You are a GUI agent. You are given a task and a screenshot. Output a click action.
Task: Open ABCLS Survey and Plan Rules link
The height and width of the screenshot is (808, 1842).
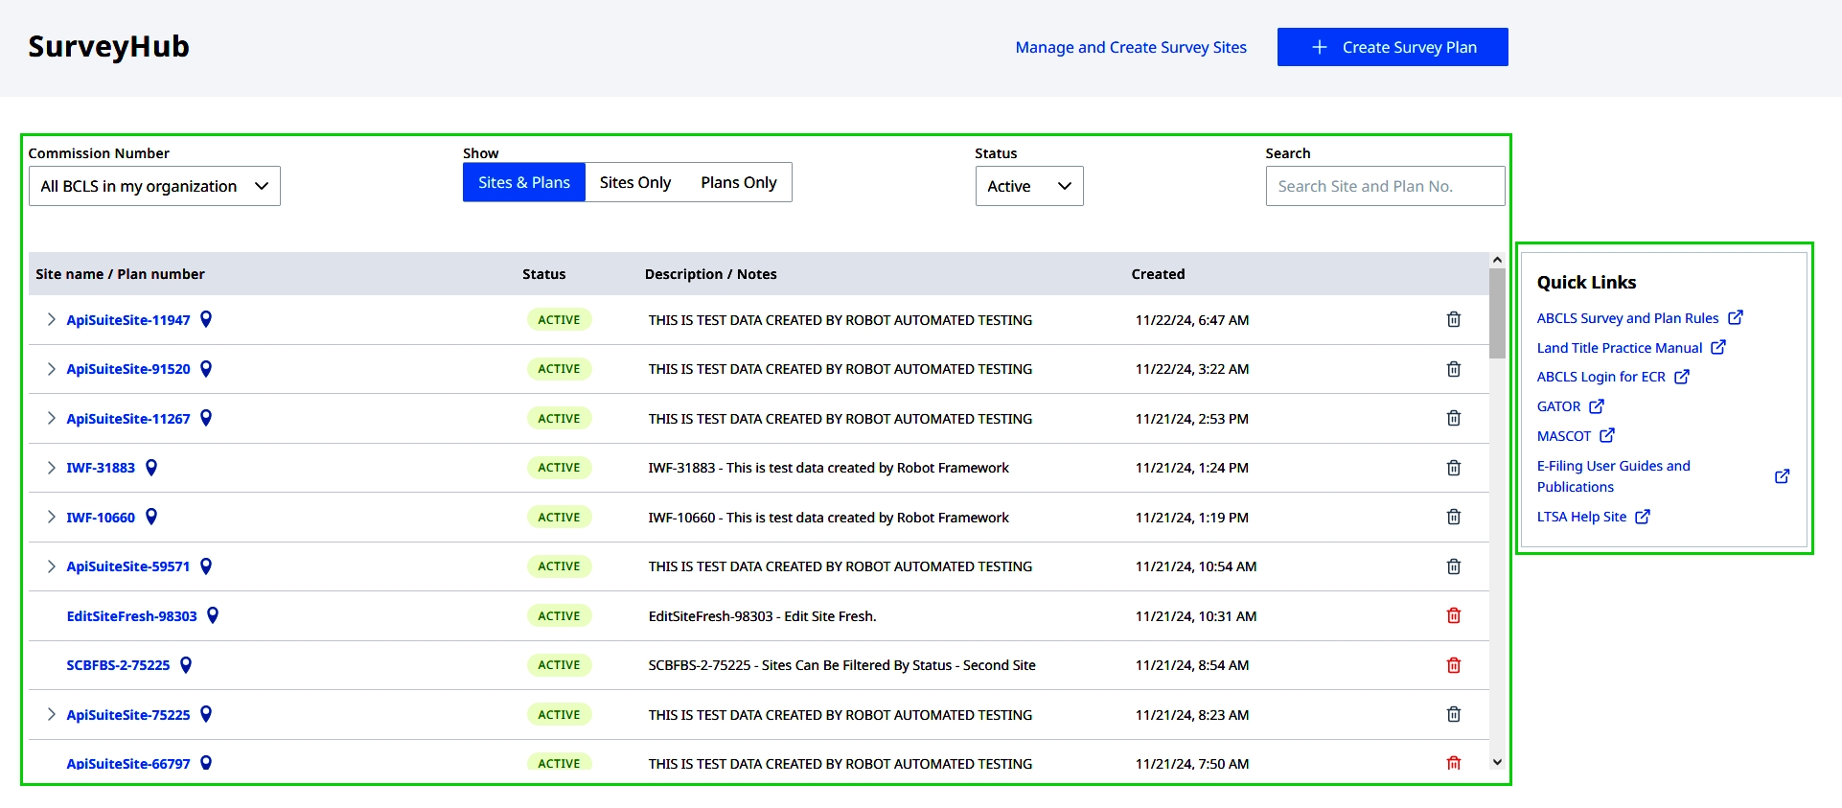[1627, 318]
